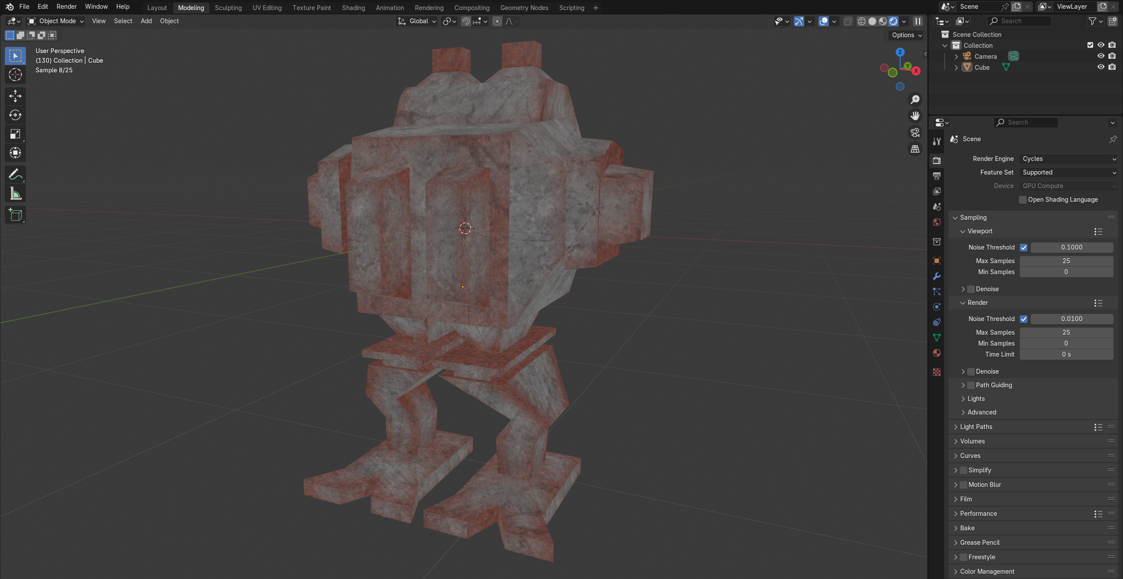Switch to wireframe viewport shading

(862, 21)
